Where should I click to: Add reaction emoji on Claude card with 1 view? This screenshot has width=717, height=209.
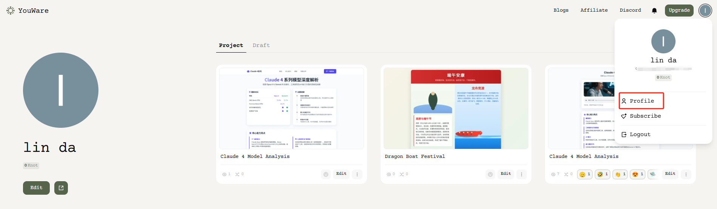(326, 174)
